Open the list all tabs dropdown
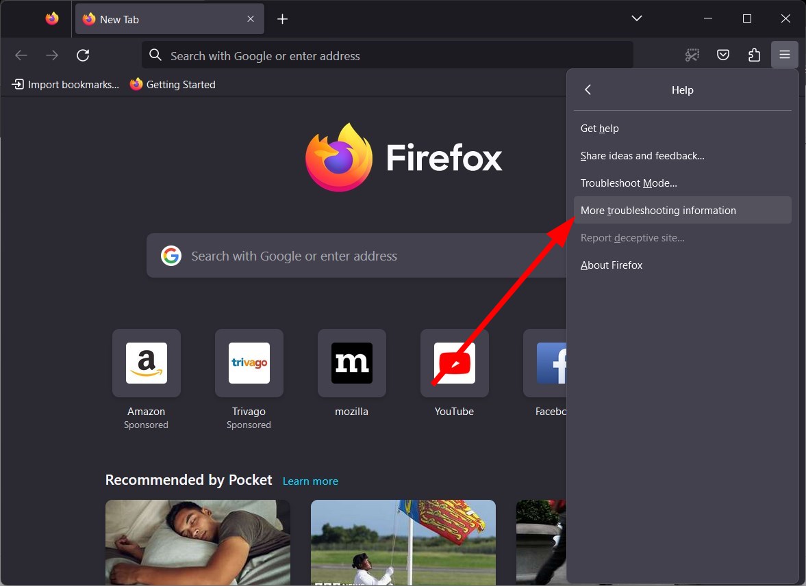806x586 pixels. (636, 18)
